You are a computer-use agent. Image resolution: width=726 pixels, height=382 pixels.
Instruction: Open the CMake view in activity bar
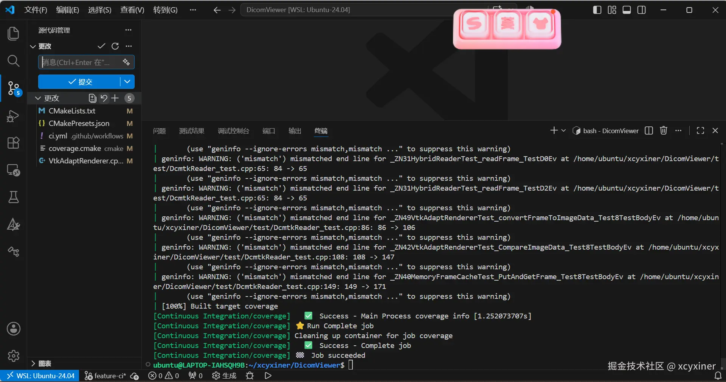tap(13, 224)
